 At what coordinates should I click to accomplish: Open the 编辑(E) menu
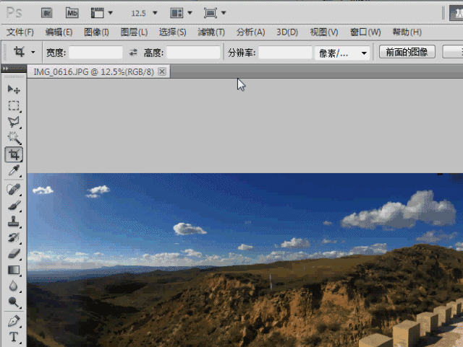coord(59,32)
